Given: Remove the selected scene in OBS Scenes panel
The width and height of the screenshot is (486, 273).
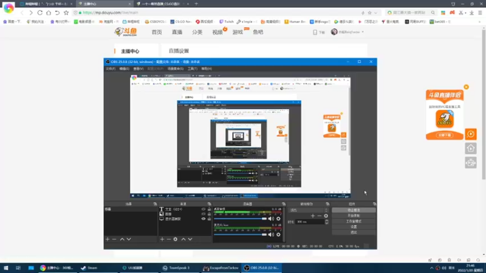Looking at the screenshot, I should coord(114,239).
